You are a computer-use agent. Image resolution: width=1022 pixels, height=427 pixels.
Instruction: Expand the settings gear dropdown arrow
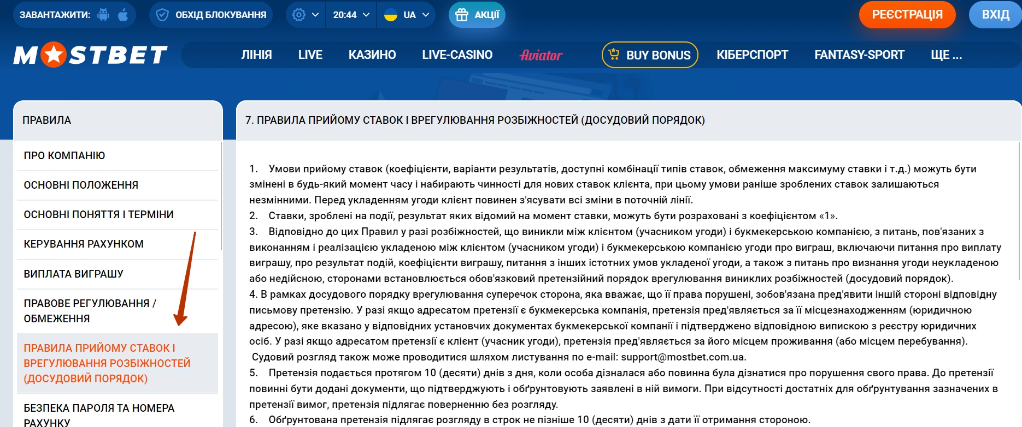[315, 15]
